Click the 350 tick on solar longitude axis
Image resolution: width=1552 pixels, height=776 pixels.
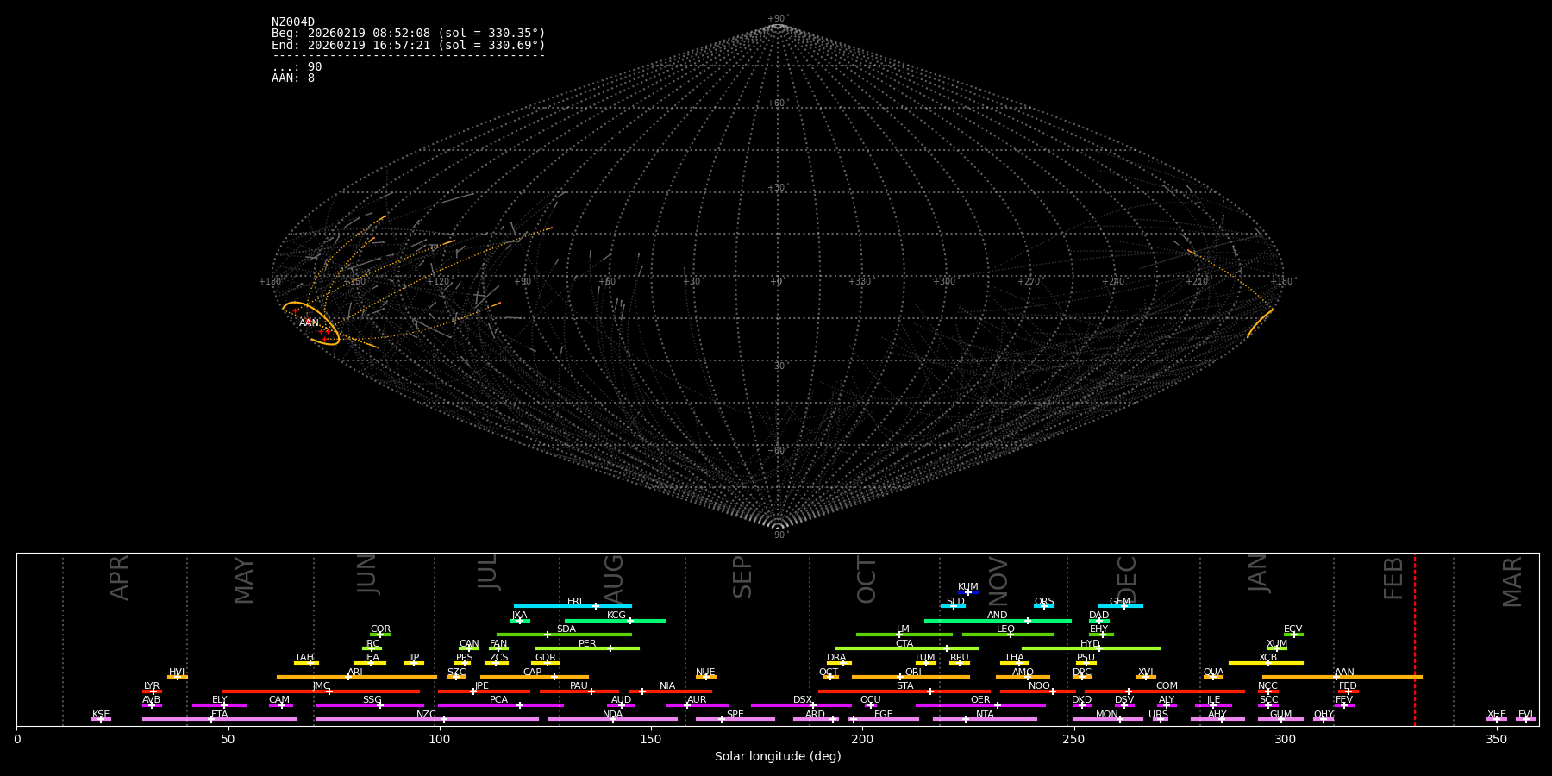1497,739
